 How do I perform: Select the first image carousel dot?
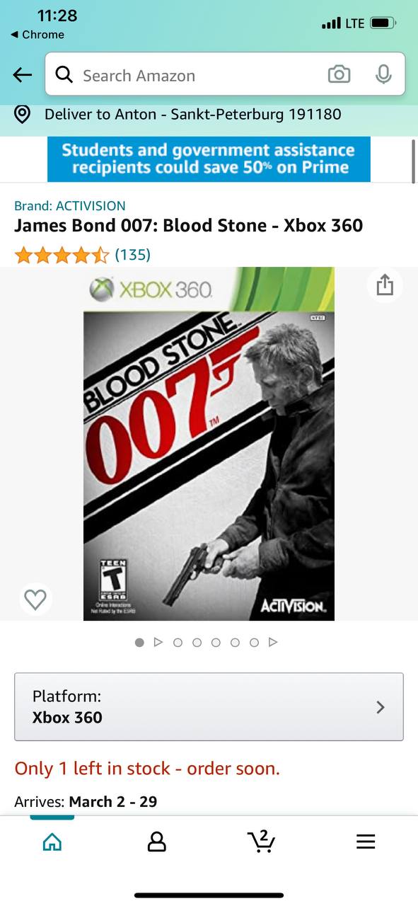[139, 642]
